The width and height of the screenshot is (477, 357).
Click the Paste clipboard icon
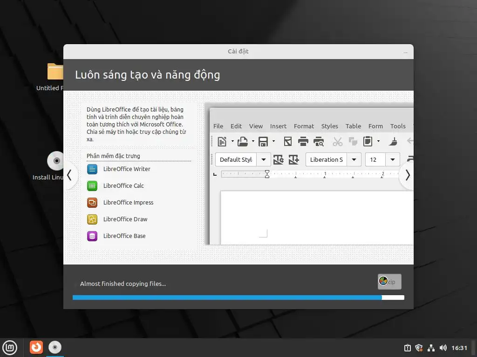(368, 141)
